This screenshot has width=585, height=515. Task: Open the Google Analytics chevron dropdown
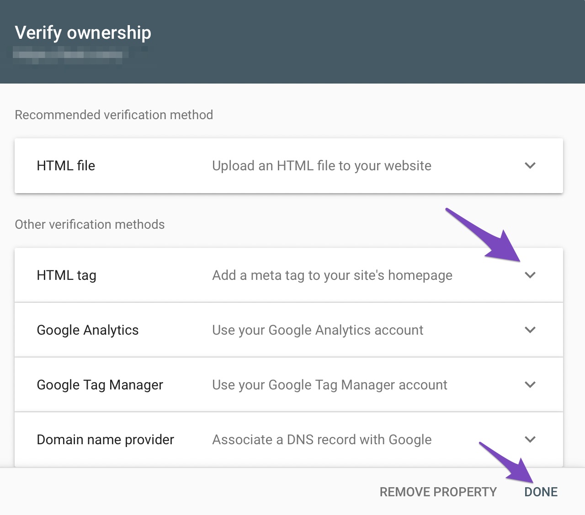pos(530,330)
